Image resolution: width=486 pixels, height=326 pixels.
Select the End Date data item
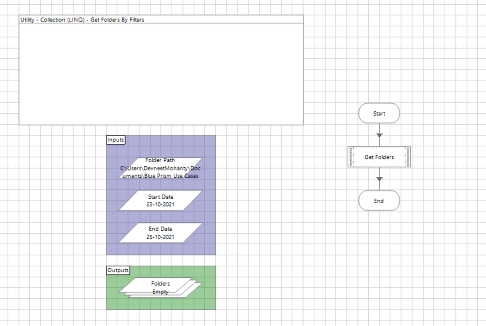tap(160, 233)
